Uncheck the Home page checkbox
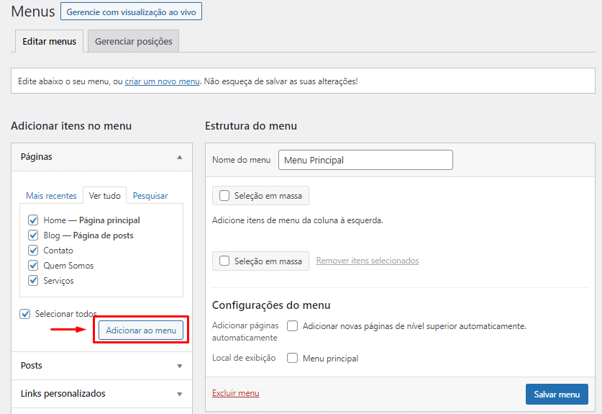The image size is (602, 414). [33, 220]
